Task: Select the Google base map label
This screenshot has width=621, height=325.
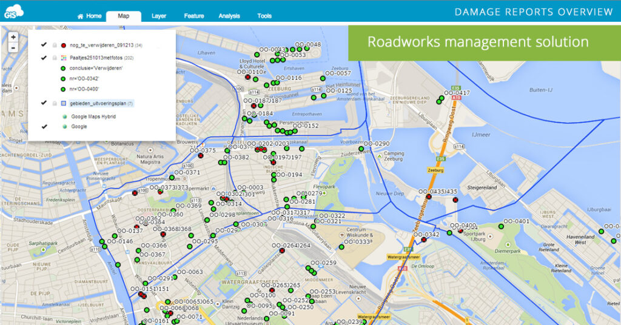Action: [x=79, y=127]
